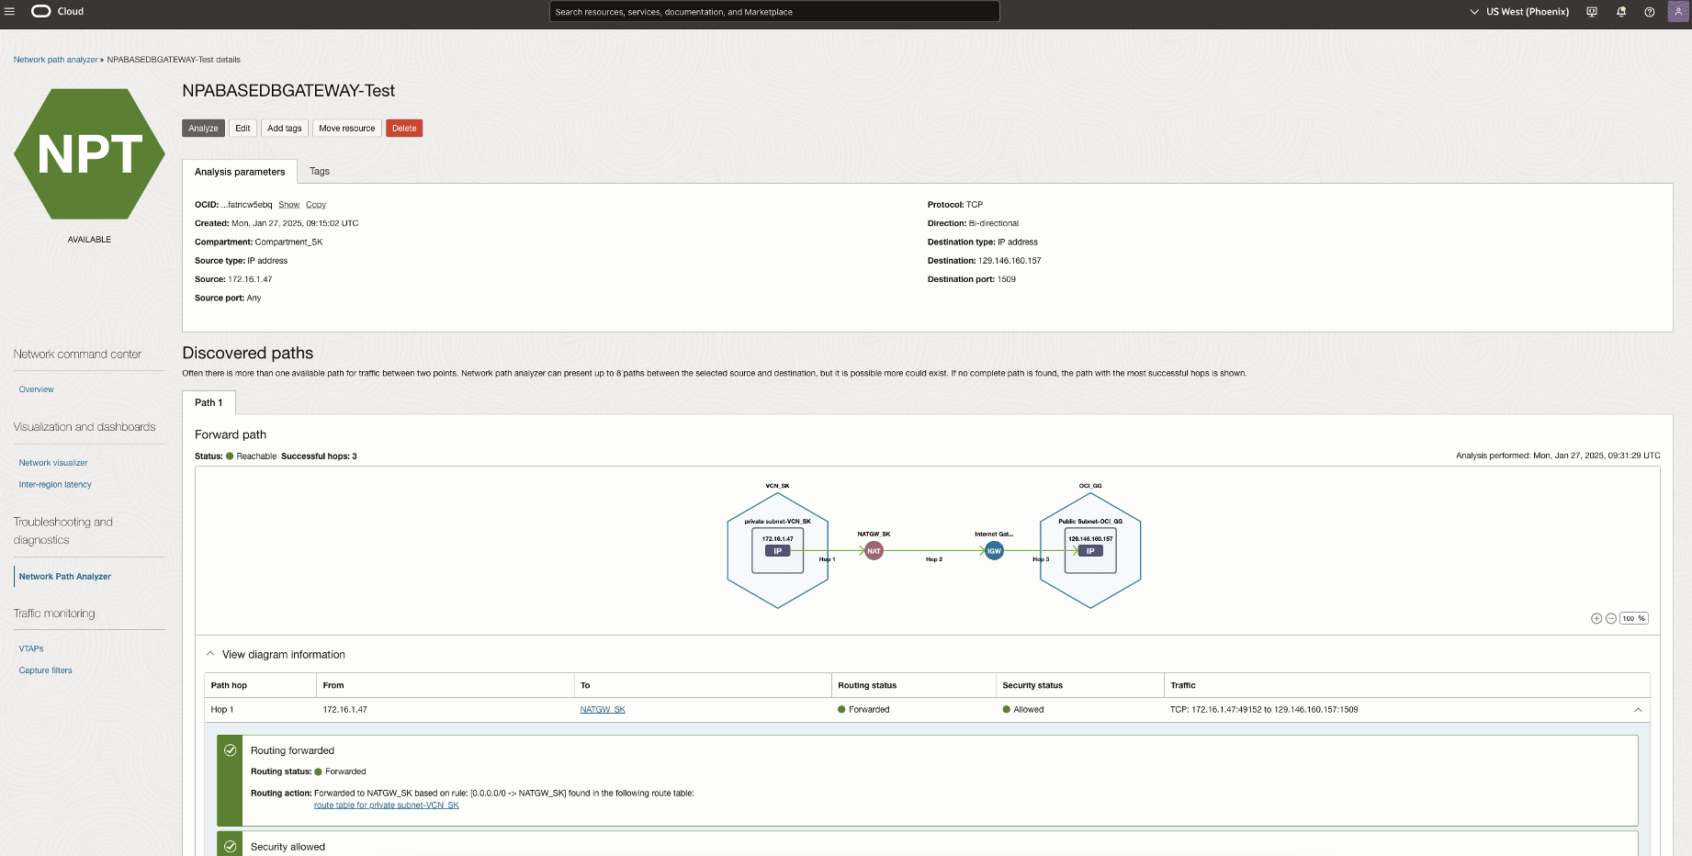Viewport: 1692px width, 856px height.
Task: Open the Cloud Shell developer tools icon
Action: tap(1592, 12)
